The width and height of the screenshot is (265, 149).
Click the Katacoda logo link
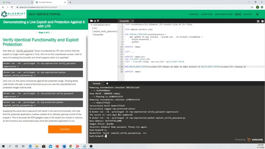coord(255,139)
